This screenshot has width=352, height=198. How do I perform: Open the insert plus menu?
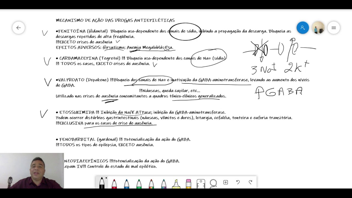point(226,182)
